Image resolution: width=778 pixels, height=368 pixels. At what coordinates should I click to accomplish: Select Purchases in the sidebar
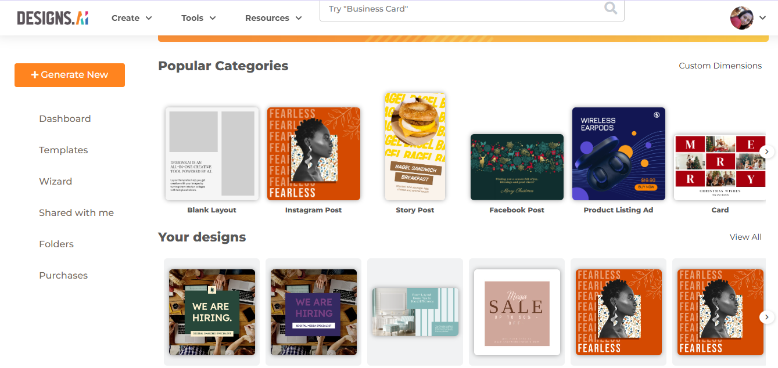[63, 275]
